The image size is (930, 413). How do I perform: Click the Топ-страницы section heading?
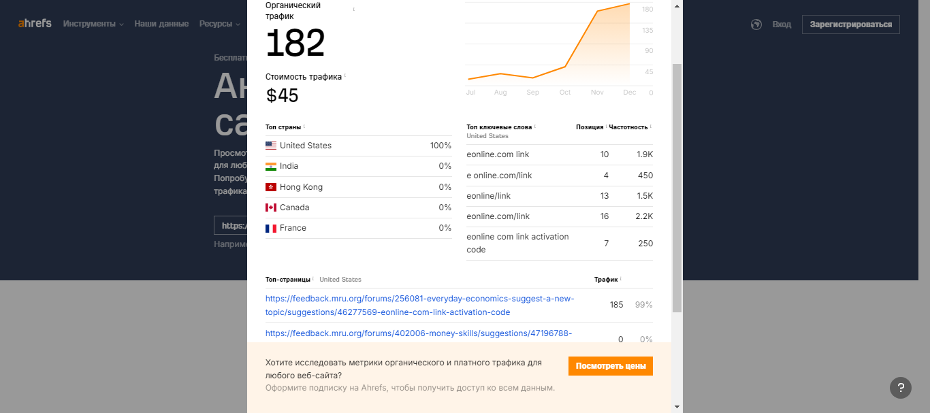pyautogui.click(x=288, y=280)
